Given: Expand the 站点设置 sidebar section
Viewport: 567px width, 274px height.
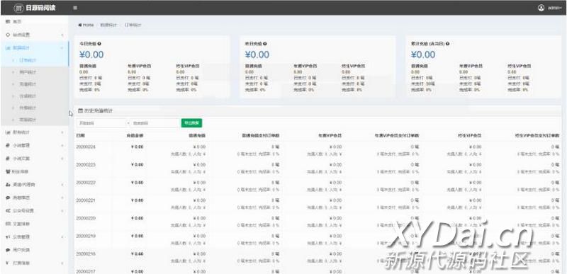Looking at the screenshot, I should 34,35.
